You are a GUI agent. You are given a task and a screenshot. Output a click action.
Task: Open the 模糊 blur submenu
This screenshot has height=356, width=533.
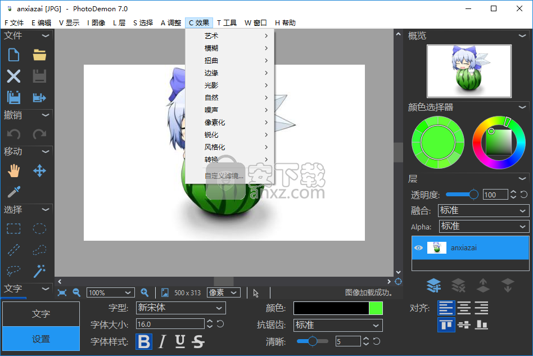(x=230, y=48)
